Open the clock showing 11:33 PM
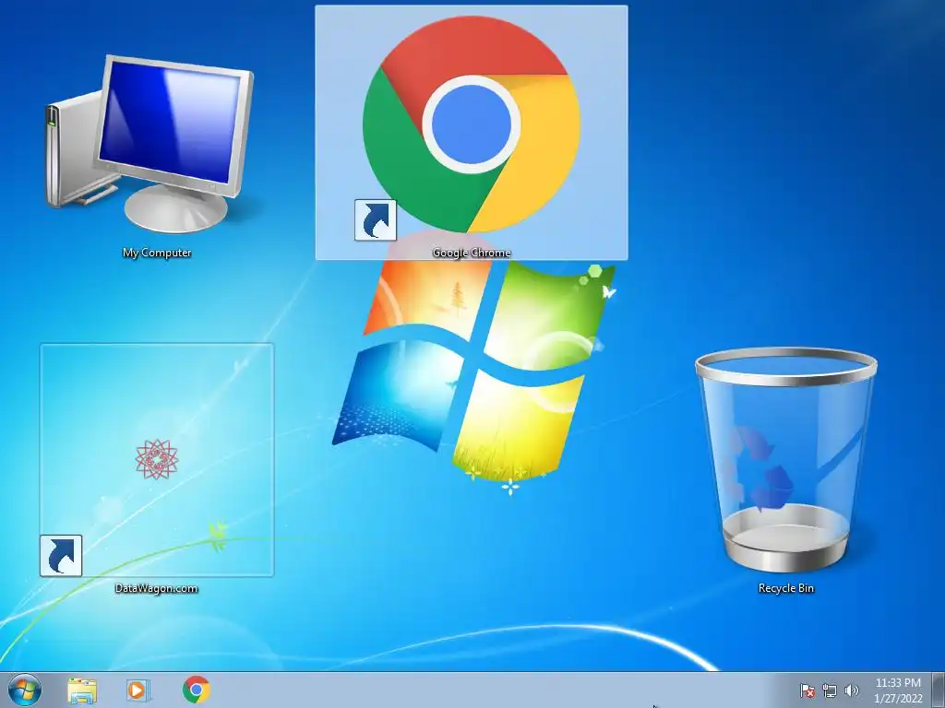This screenshot has height=708, width=945. click(x=898, y=690)
